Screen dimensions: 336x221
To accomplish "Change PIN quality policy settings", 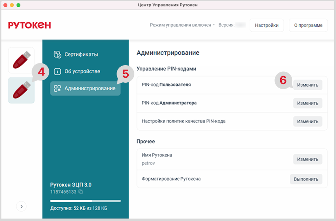I will 308,121.
